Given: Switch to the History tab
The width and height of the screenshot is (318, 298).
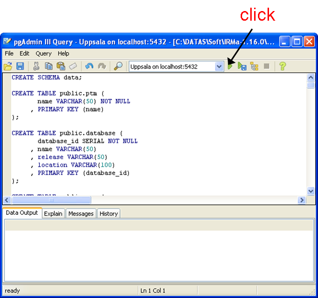Looking at the screenshot, I should click(x=109, y=213).
